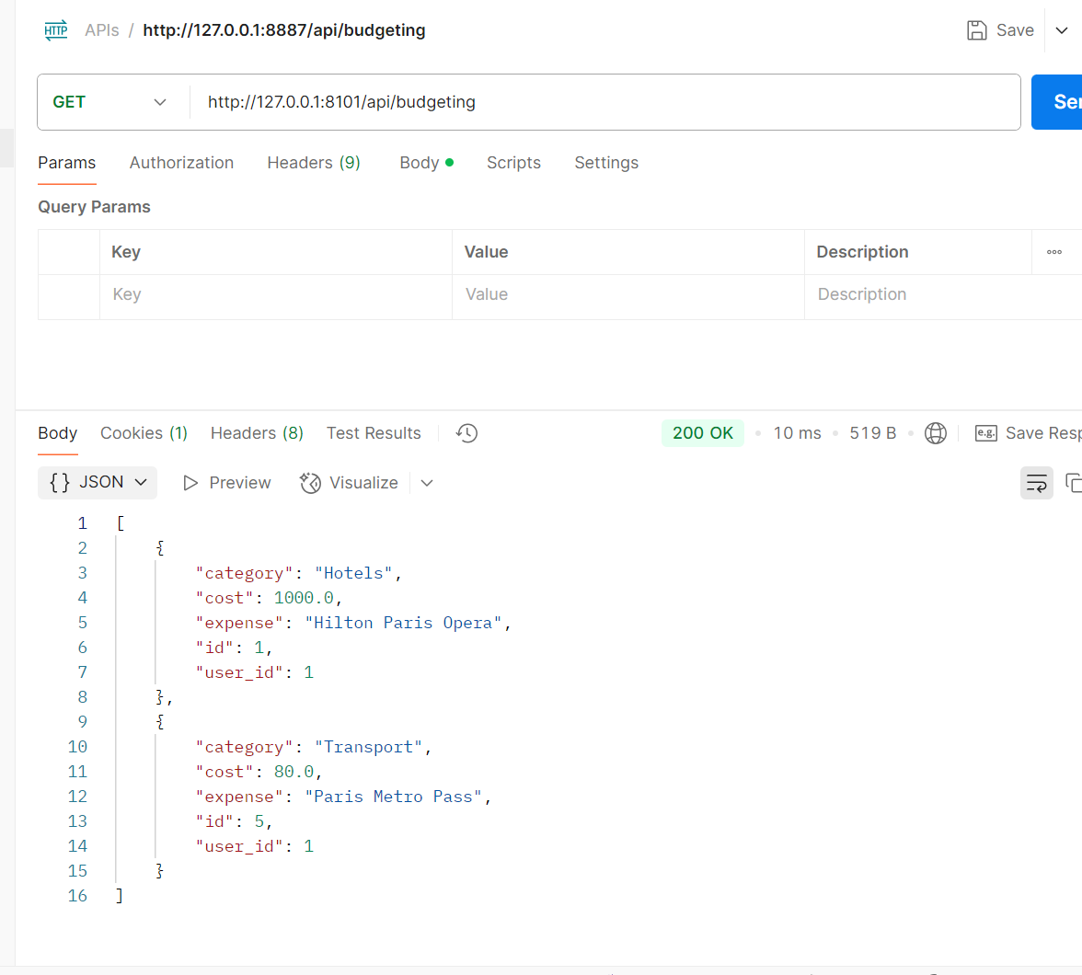This screenshot has width=1082, height=975.
Task: Open the Authorization tab
Action: 181,163
